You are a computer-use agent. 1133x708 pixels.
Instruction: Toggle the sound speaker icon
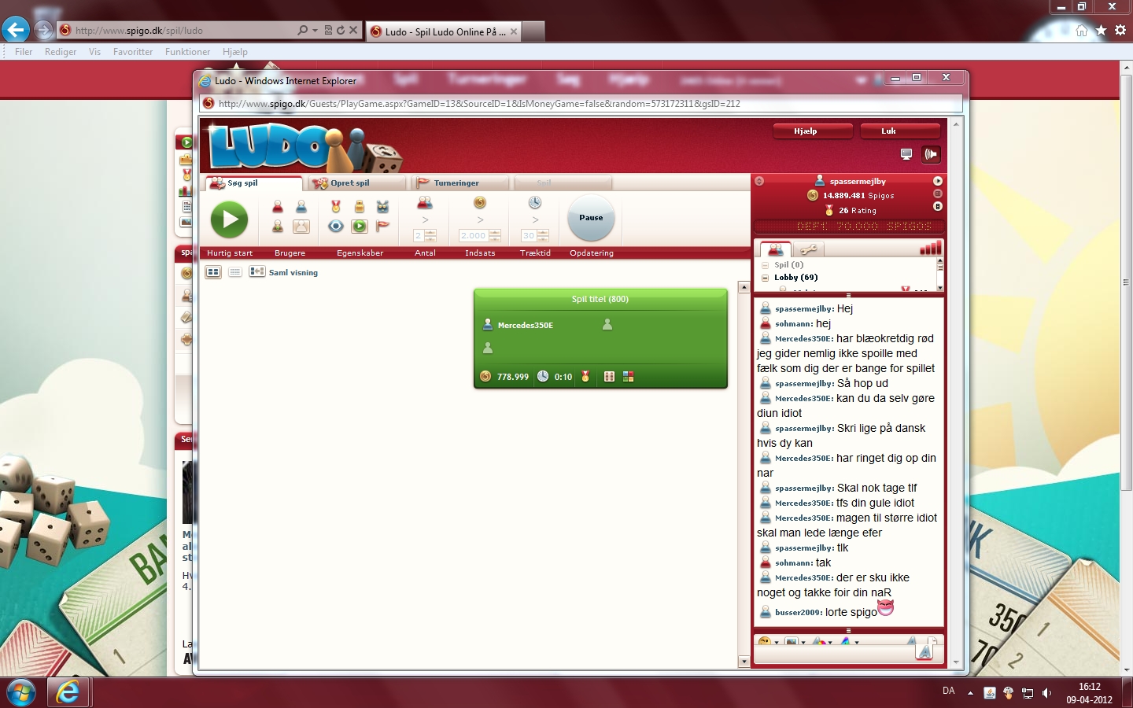(x=931, y=154)
